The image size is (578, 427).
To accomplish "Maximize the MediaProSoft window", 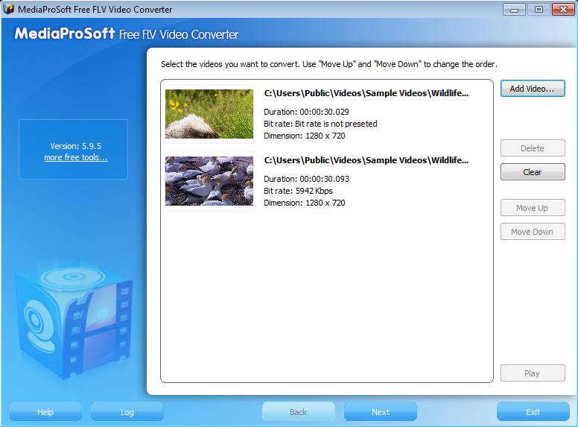I will click(x=539, y=10).
